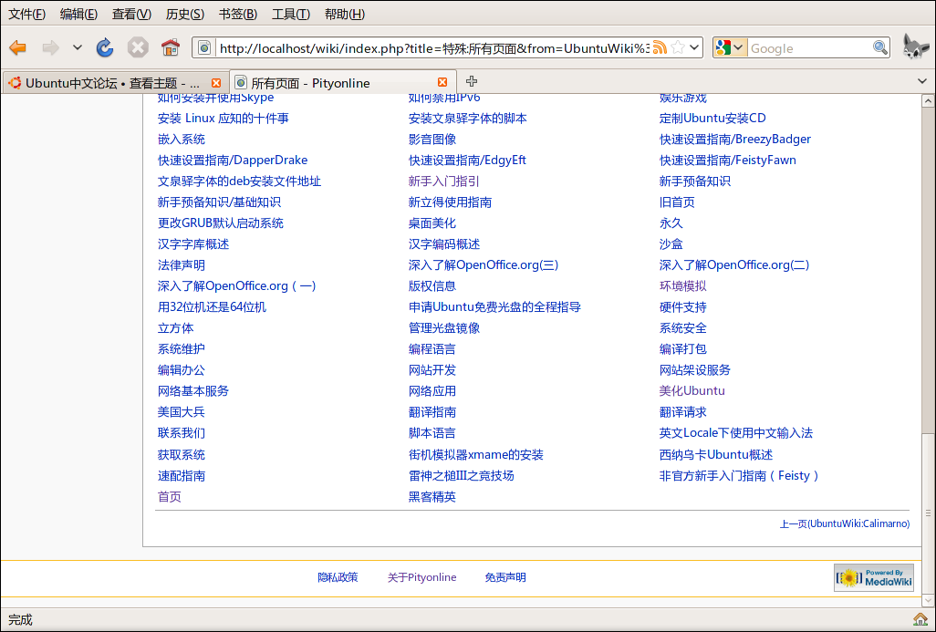Close the 所有页面 - Pityonline tab
This screenshot has width=936, height=632.
[x=442, y=82]
